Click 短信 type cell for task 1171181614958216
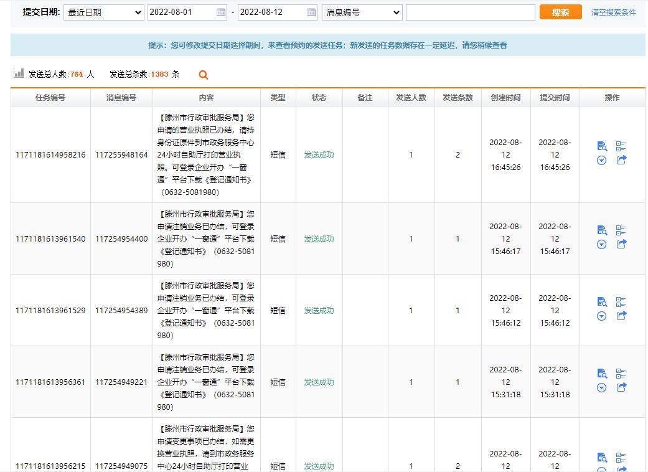 pyautogui.click(x=278, y=155)
